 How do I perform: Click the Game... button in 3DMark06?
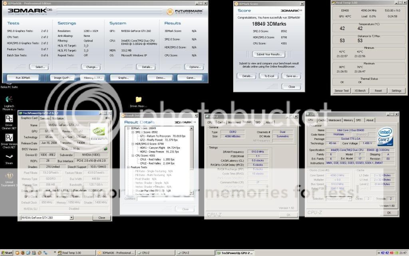click(x=191, y=78)
